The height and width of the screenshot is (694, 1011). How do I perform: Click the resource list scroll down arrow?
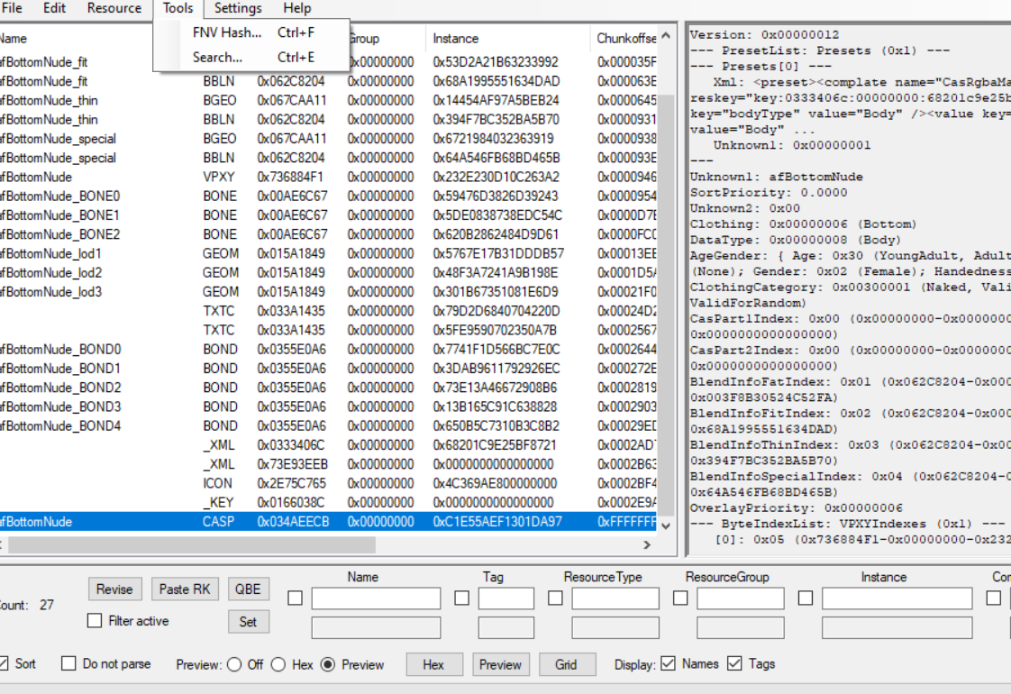pyautogui.click(x=666, y=525)
